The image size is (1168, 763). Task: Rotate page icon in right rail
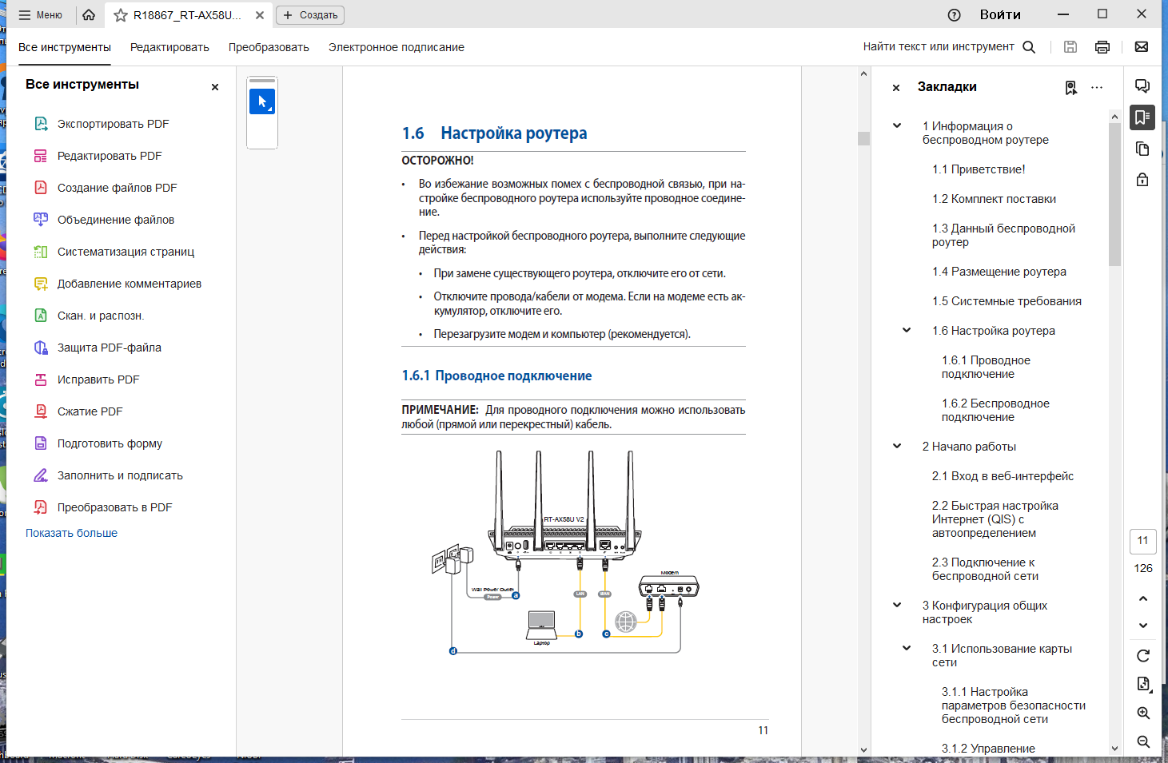pyautogui.click(x=1143, y=656)
